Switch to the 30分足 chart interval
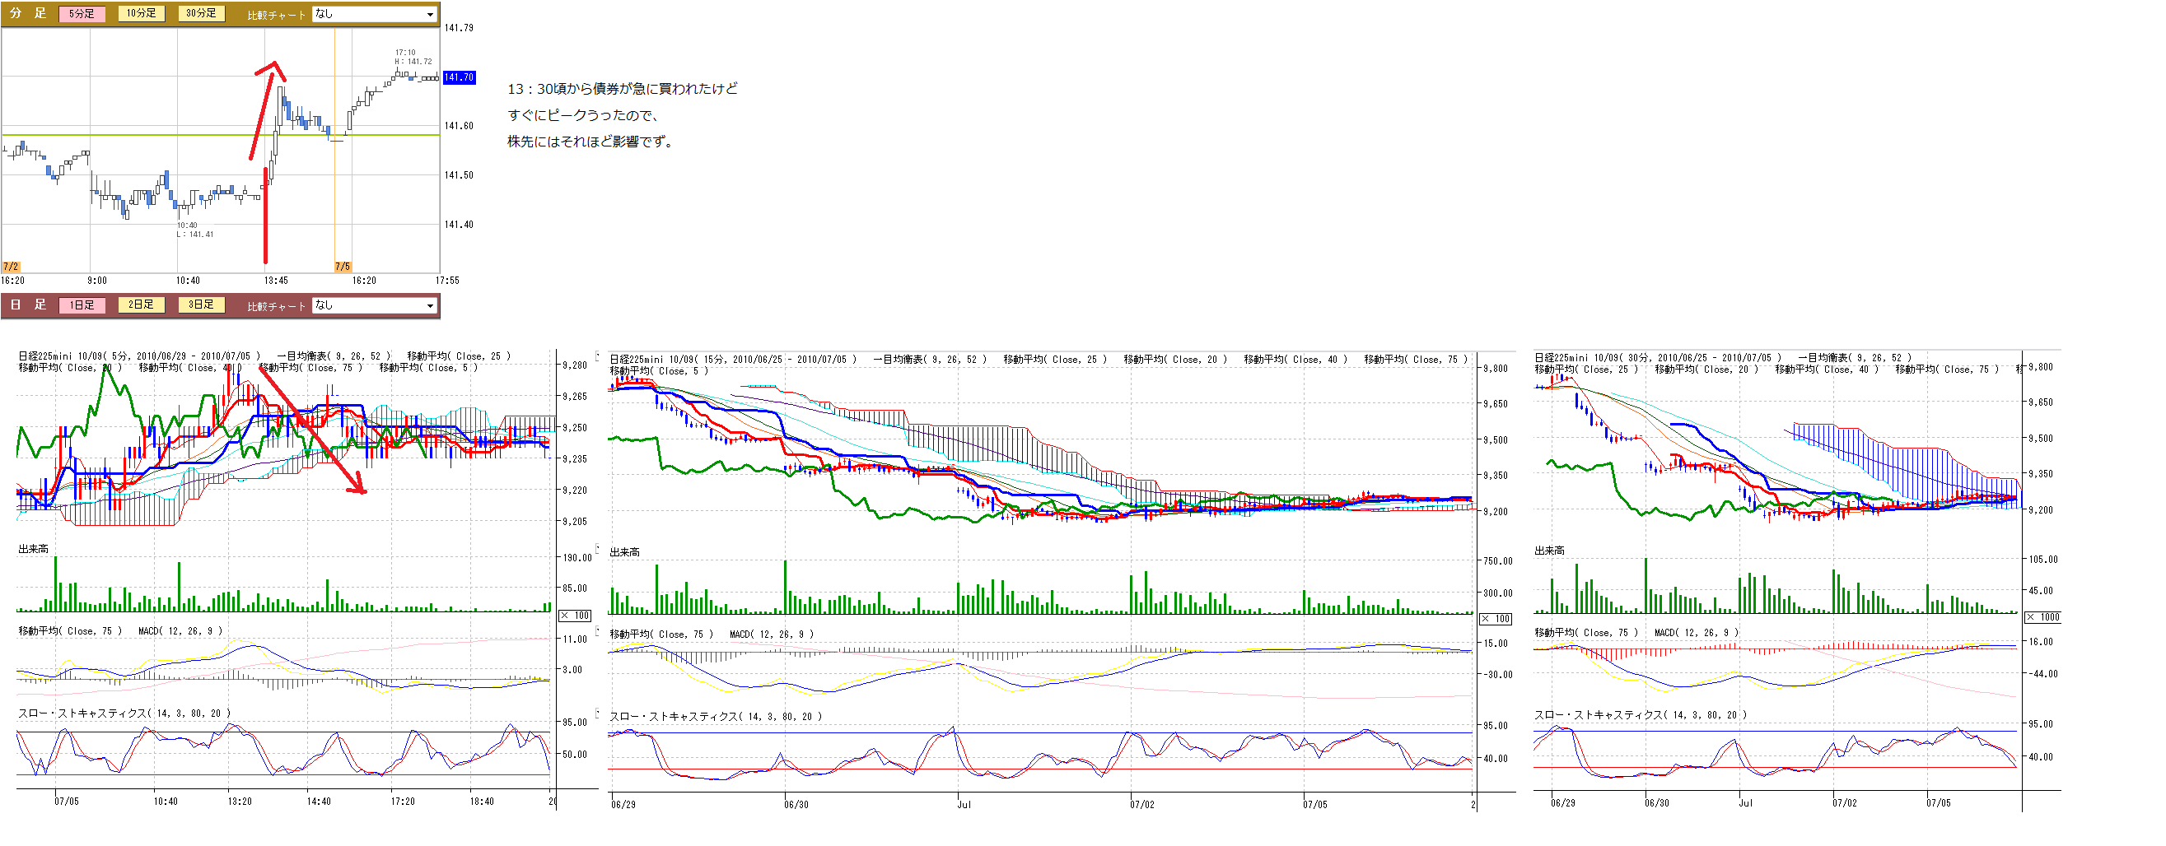 201,13
